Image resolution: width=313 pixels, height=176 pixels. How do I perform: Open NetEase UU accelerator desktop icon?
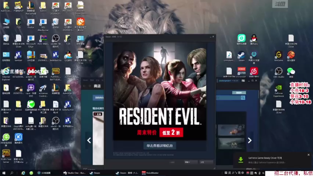click(254, 57)
